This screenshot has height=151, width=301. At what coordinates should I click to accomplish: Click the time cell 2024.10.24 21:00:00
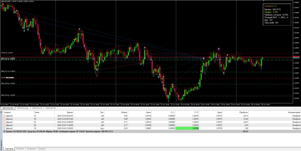tap(65, 128)
